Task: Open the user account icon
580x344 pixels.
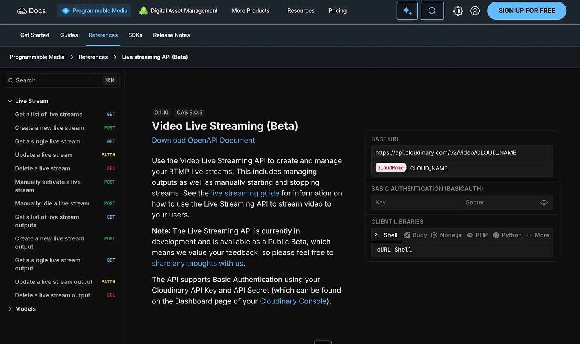Action: (475, 11)
